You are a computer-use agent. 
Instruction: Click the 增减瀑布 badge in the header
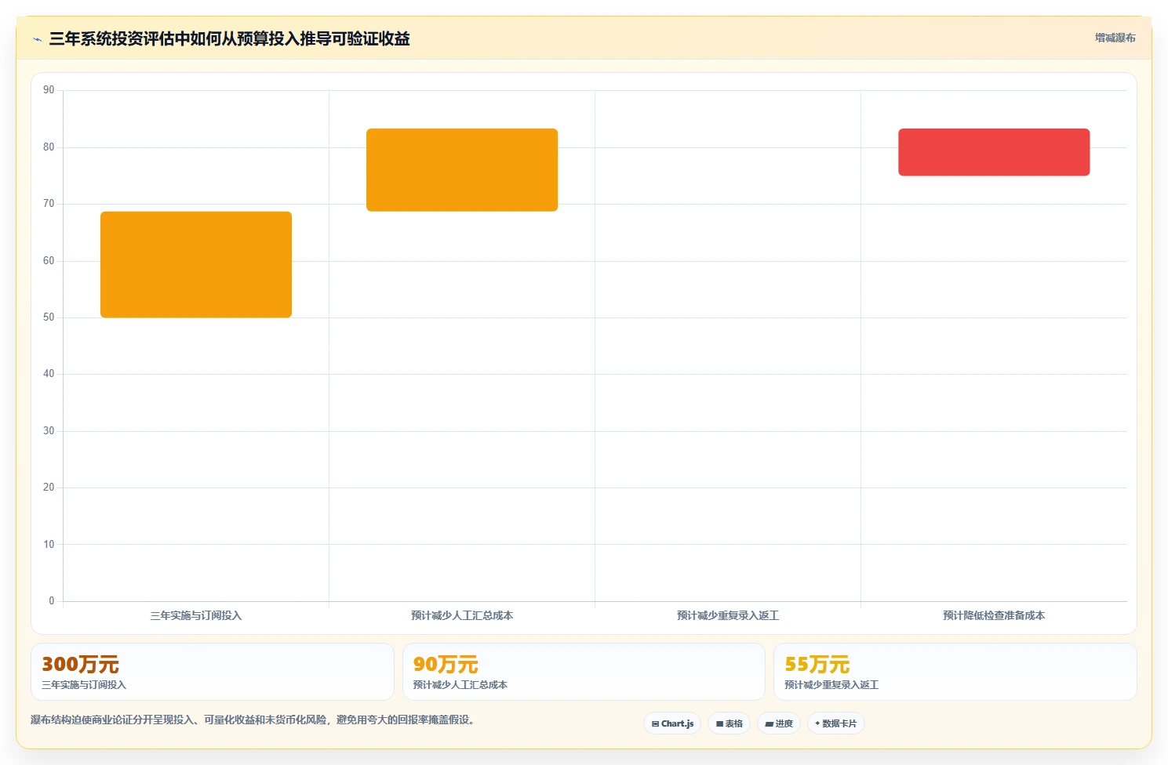click(1115, 38)
